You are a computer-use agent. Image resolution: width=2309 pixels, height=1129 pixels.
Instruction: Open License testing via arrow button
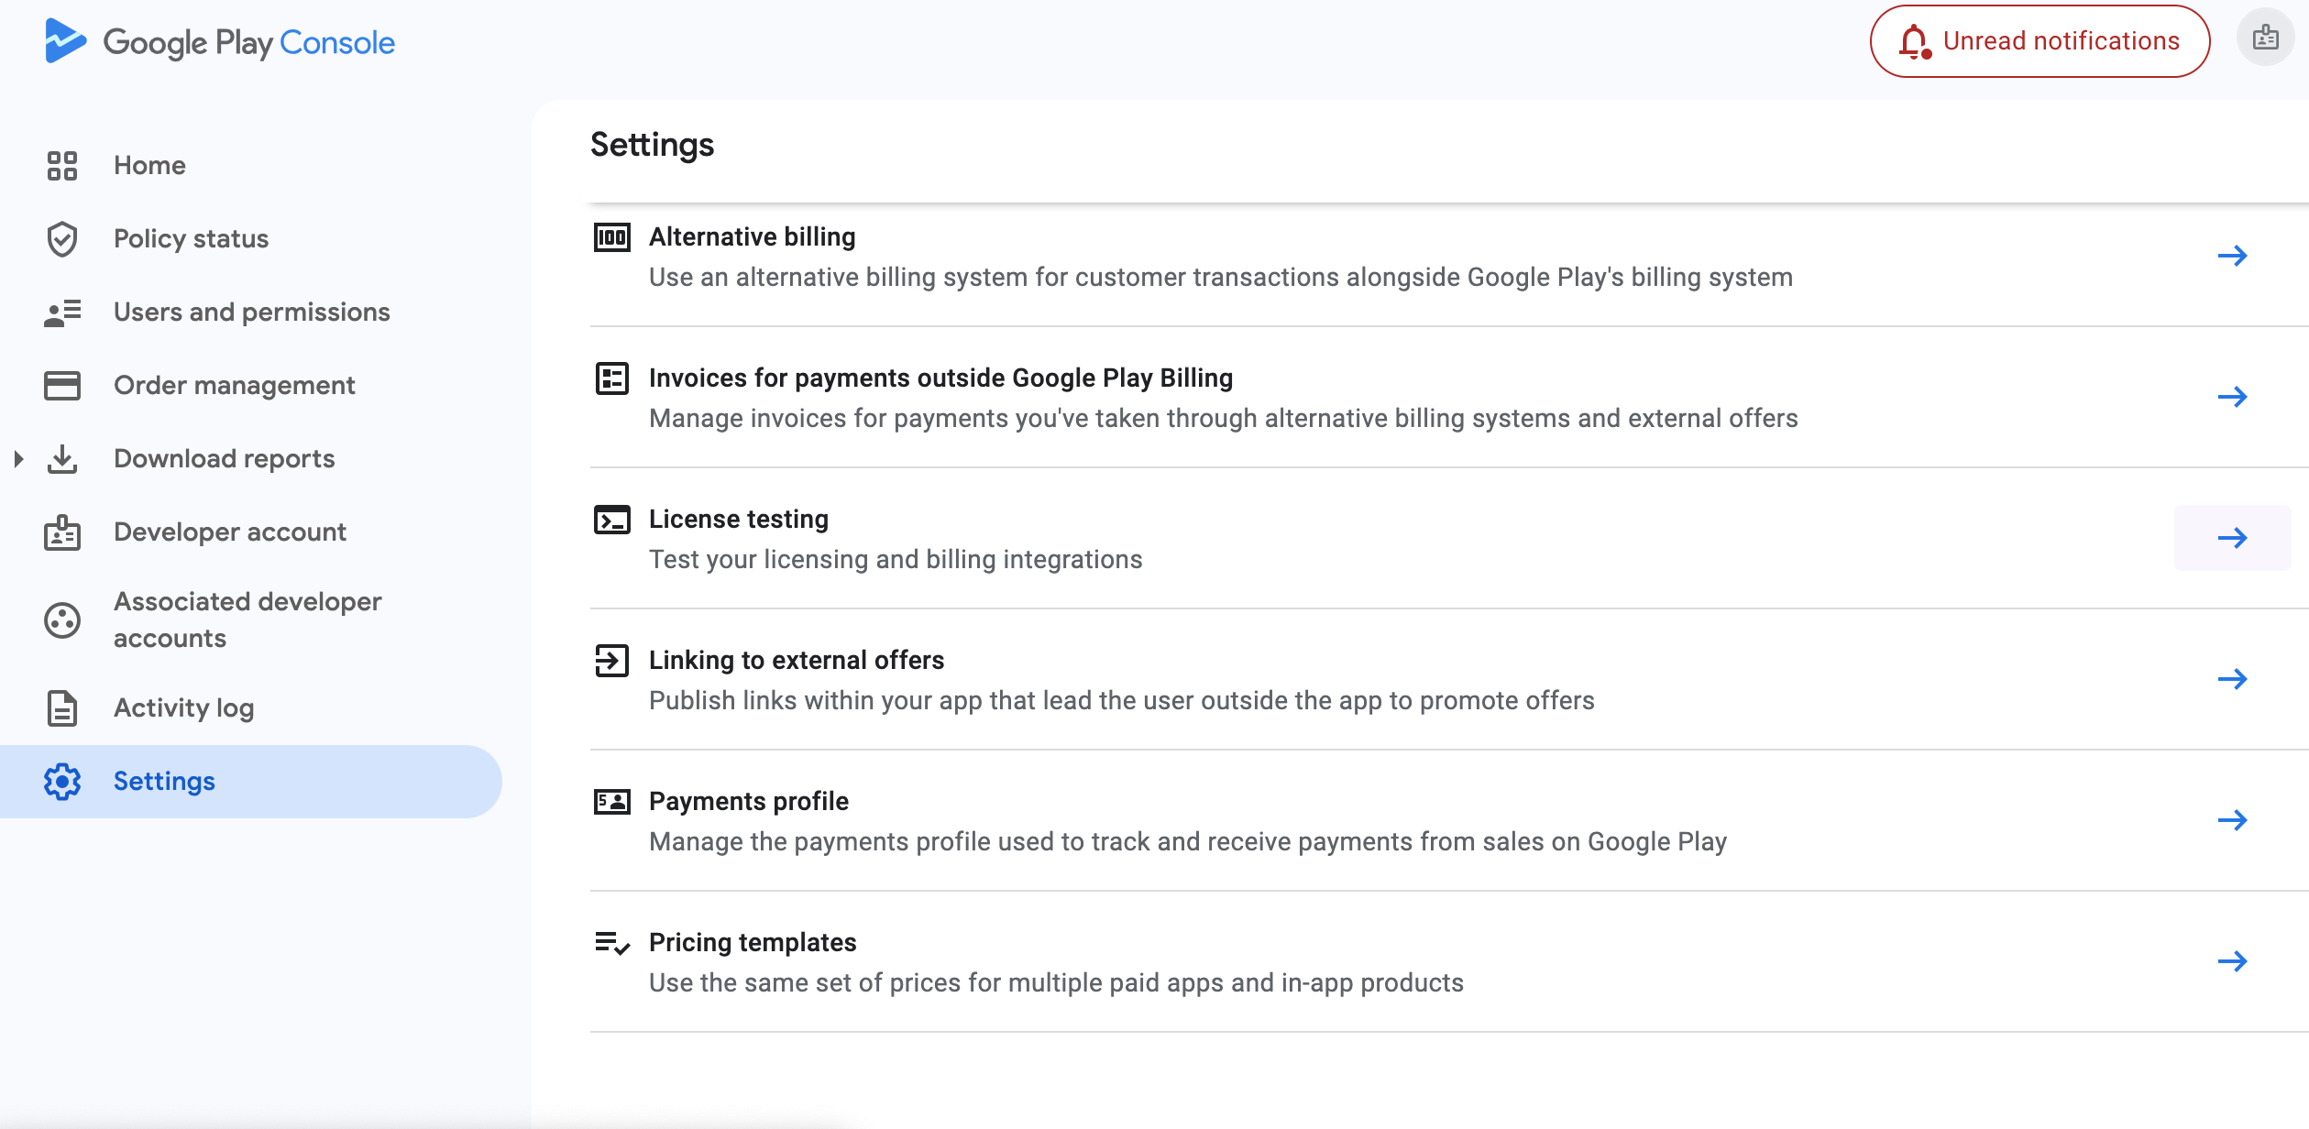(x=2232, y=538)
